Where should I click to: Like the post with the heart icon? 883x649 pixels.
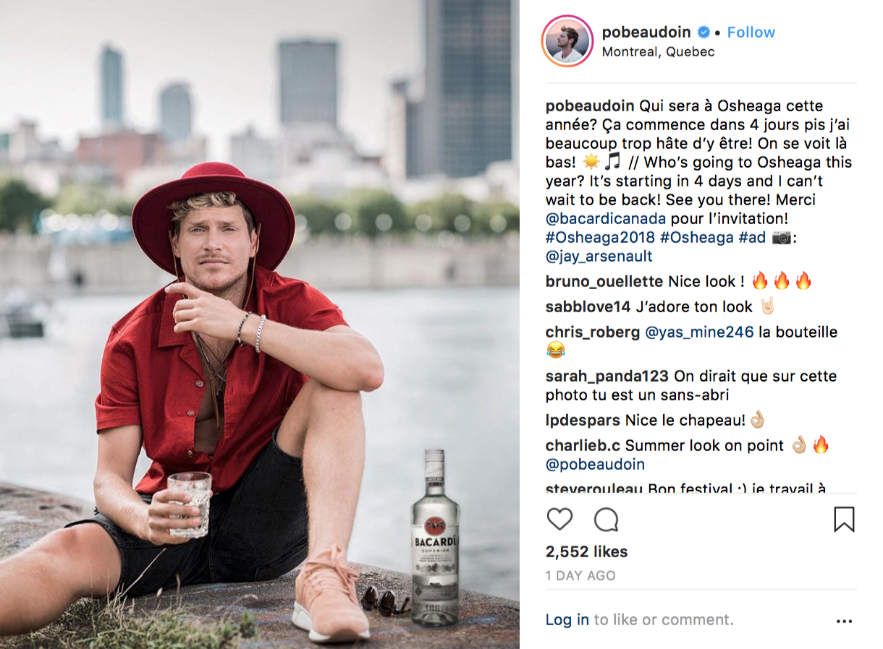point(559,520)
